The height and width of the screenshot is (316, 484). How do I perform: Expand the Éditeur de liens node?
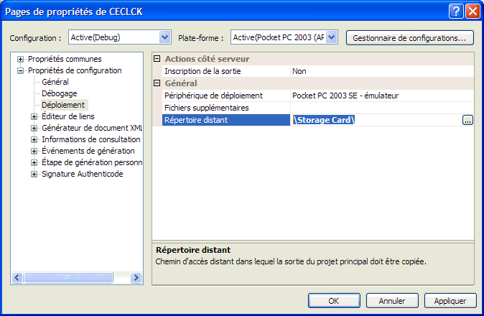point(34,116)
